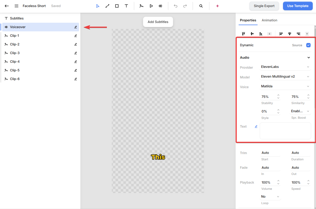Image resolution: width=316 pixels, height=209 pixels.
Task: Click the Fade In Auto field
Action: pyautogui.click(x=270, y=168)
